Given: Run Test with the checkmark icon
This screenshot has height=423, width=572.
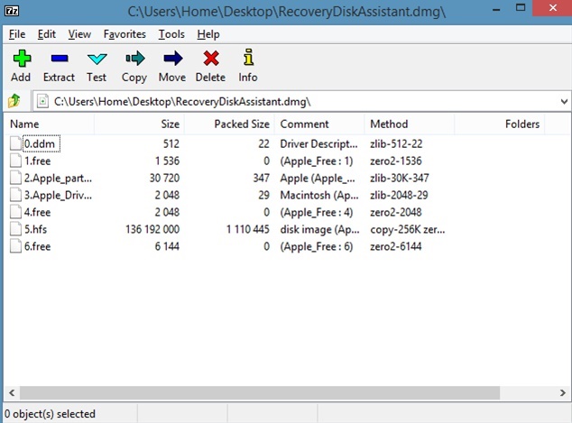Looking at the screenshot, I should click(x=97, y=59).
